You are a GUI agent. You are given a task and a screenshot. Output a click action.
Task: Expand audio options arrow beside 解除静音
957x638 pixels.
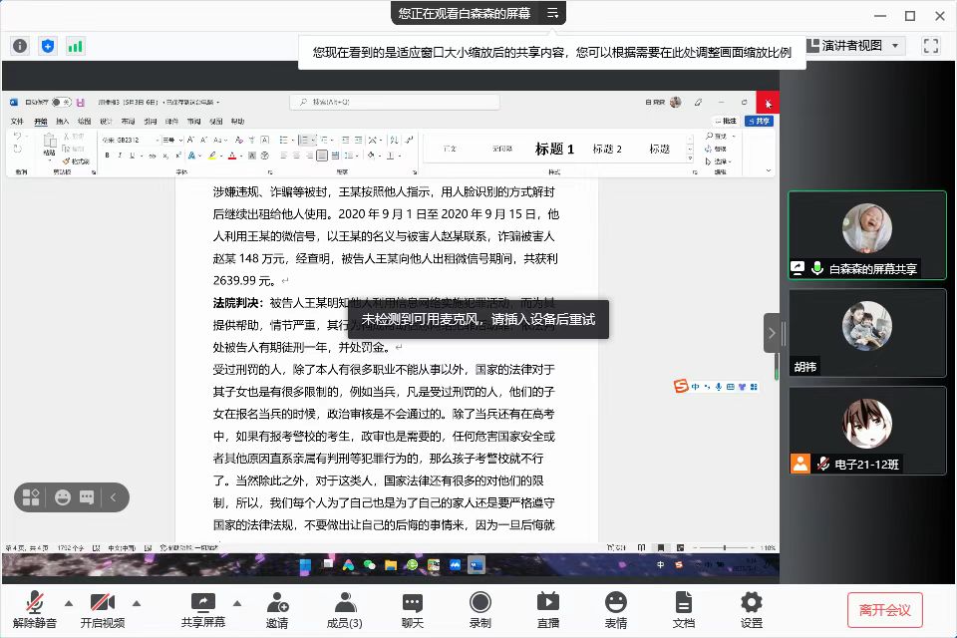(x=69, y=602)
